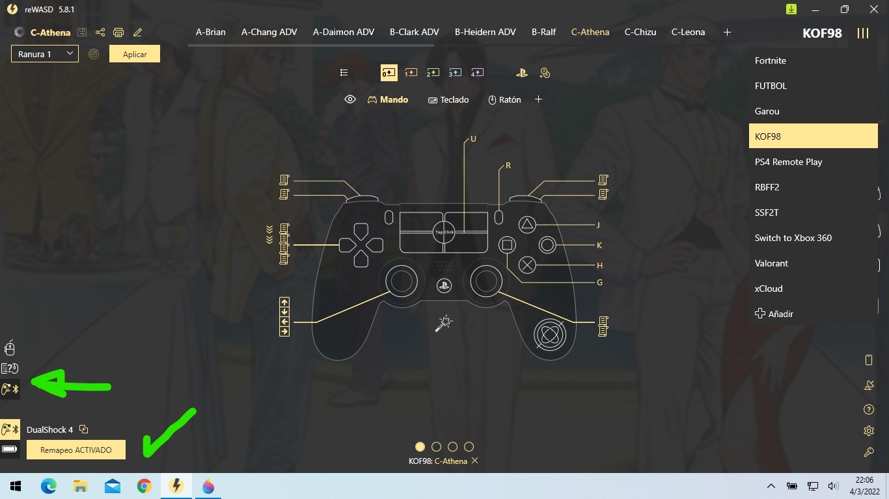The height and width of the screenshot is (499, 889).
Task: Open PlayStation virtual controller settings
Action: tap(522, 73)
